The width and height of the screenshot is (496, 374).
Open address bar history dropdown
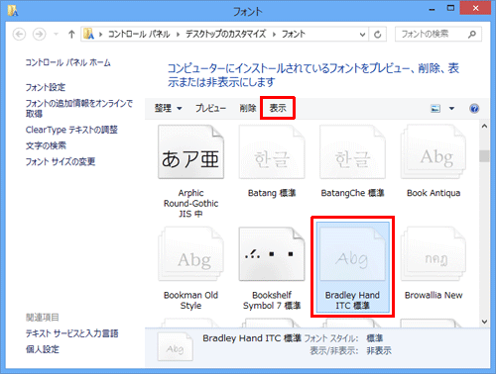point(362,35)
